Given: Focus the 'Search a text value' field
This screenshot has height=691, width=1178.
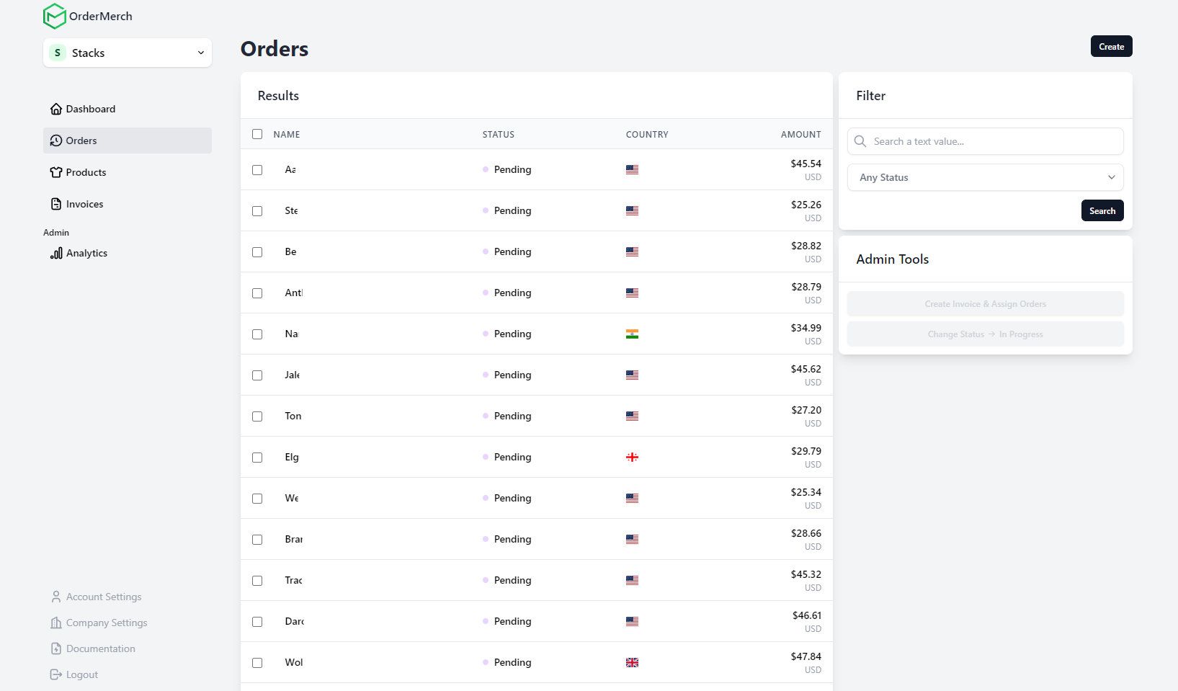Looking at the screenshot, I should tap(994, 141).
